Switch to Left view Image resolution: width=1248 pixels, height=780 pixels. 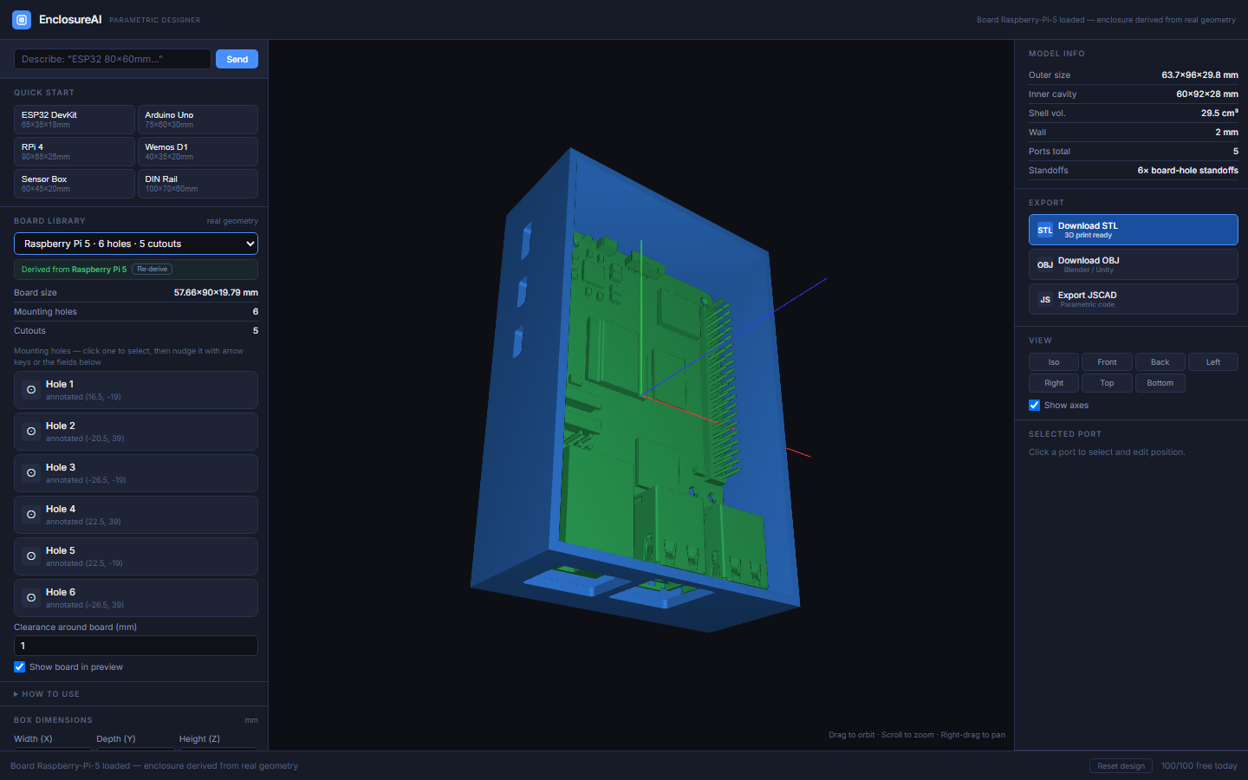coord(1213,362)
